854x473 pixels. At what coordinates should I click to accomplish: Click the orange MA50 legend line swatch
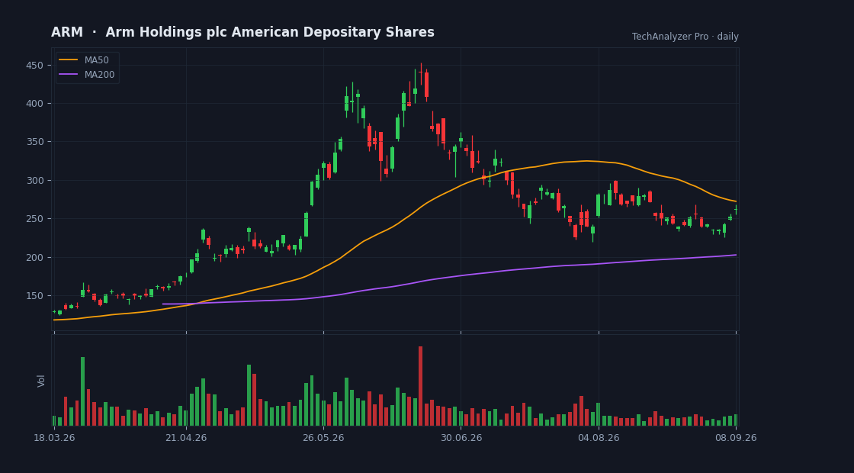pos(68,60)
